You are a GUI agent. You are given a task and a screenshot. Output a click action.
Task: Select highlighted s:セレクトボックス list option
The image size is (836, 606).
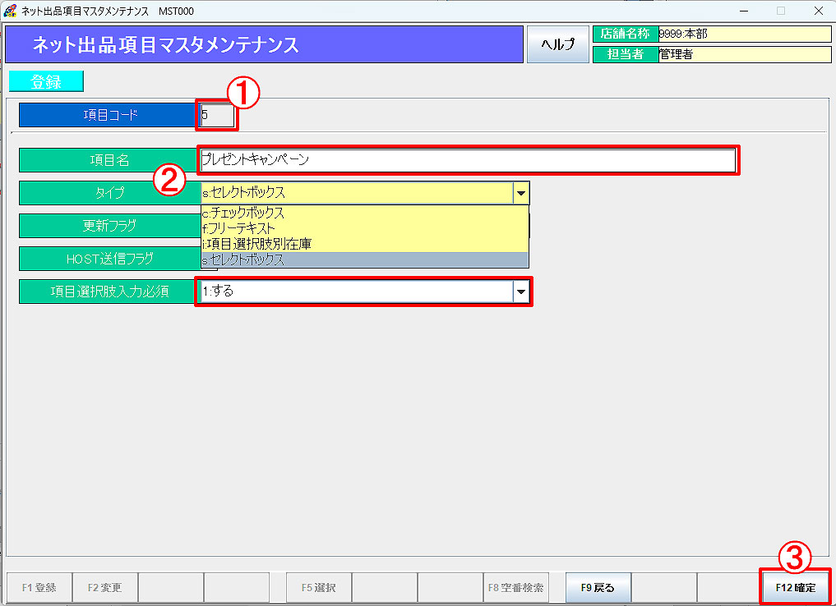[365, 259]
